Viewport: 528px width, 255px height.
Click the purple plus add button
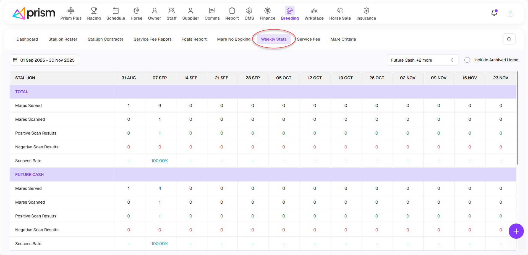516,231
